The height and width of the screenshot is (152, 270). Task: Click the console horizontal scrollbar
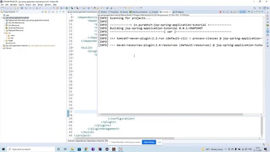171,114
